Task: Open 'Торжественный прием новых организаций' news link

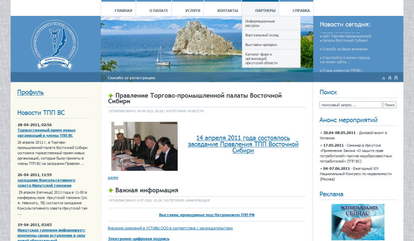Action: (x=46, y=133)
